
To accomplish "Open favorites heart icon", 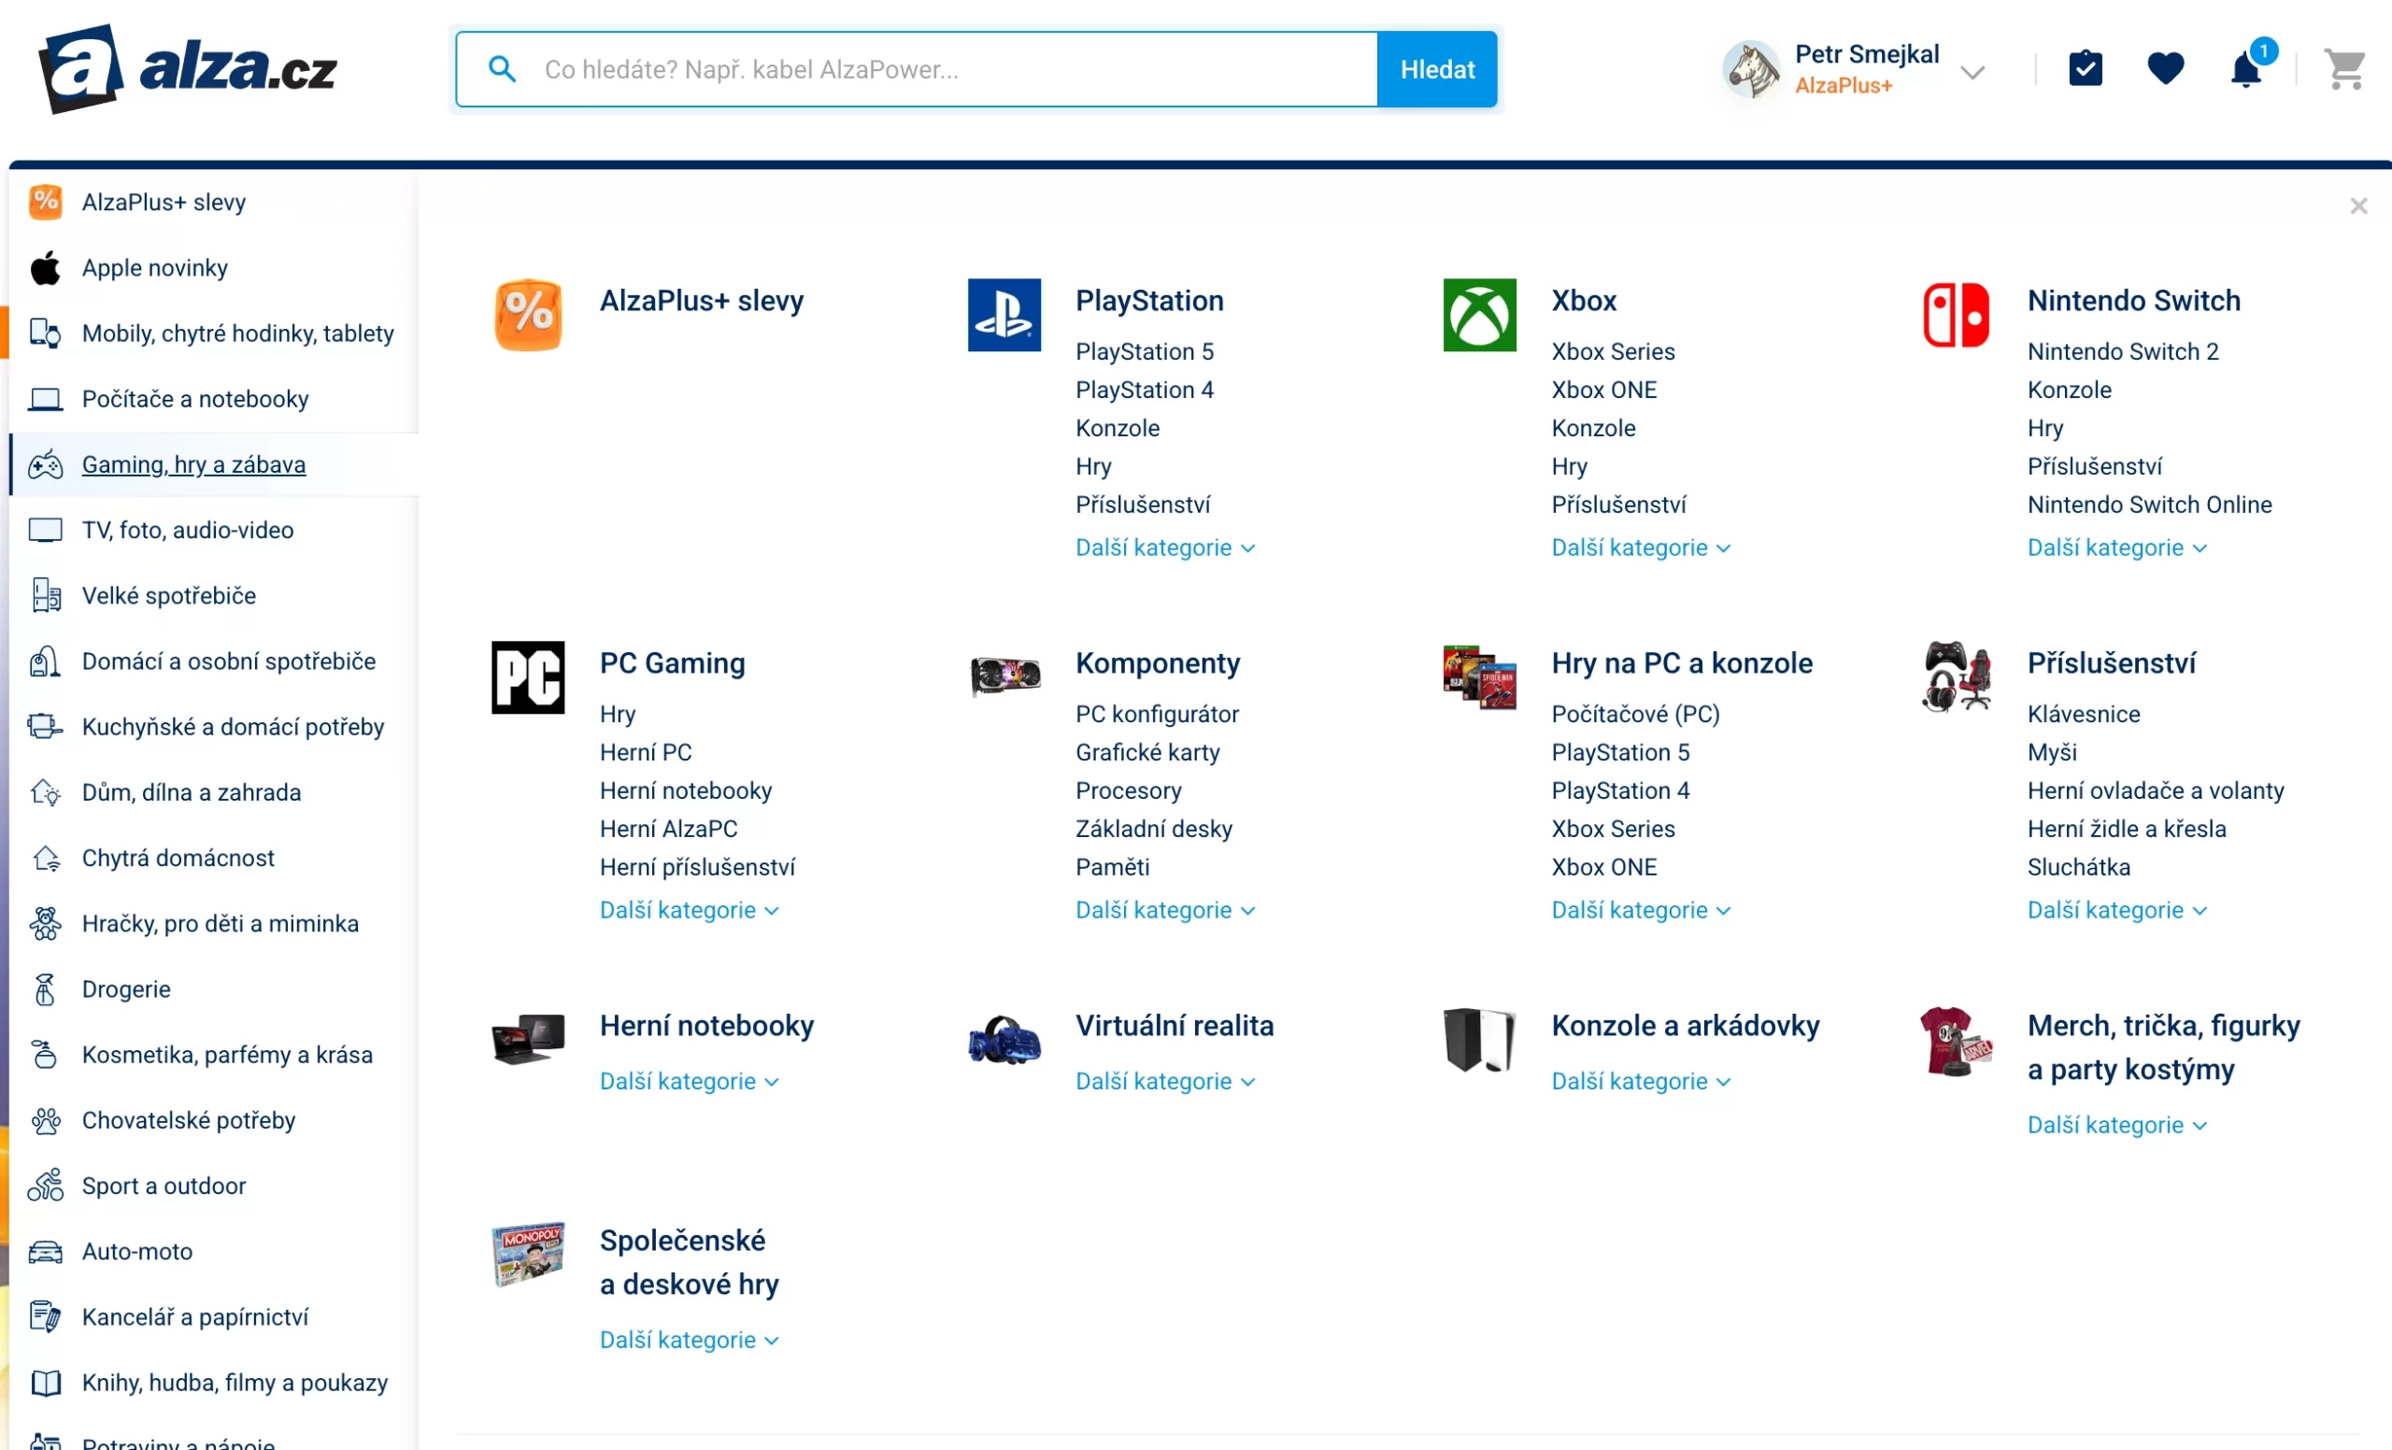I will [x=2165, y=69].
